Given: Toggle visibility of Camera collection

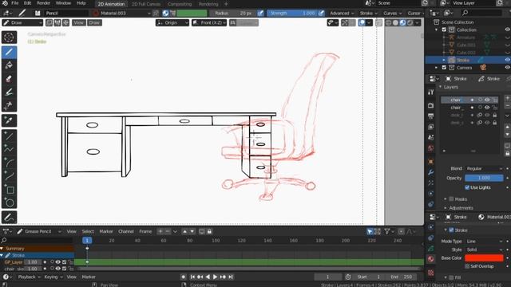Looking at the screenshot, I should click(x=508, y=67).
